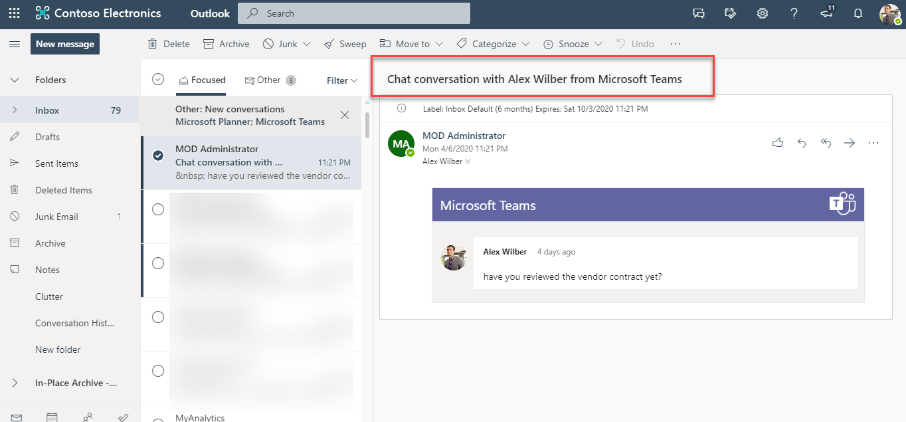906x422 pixels.
Task: Open the Filter dropdown
Action: [x=342, y=80]
